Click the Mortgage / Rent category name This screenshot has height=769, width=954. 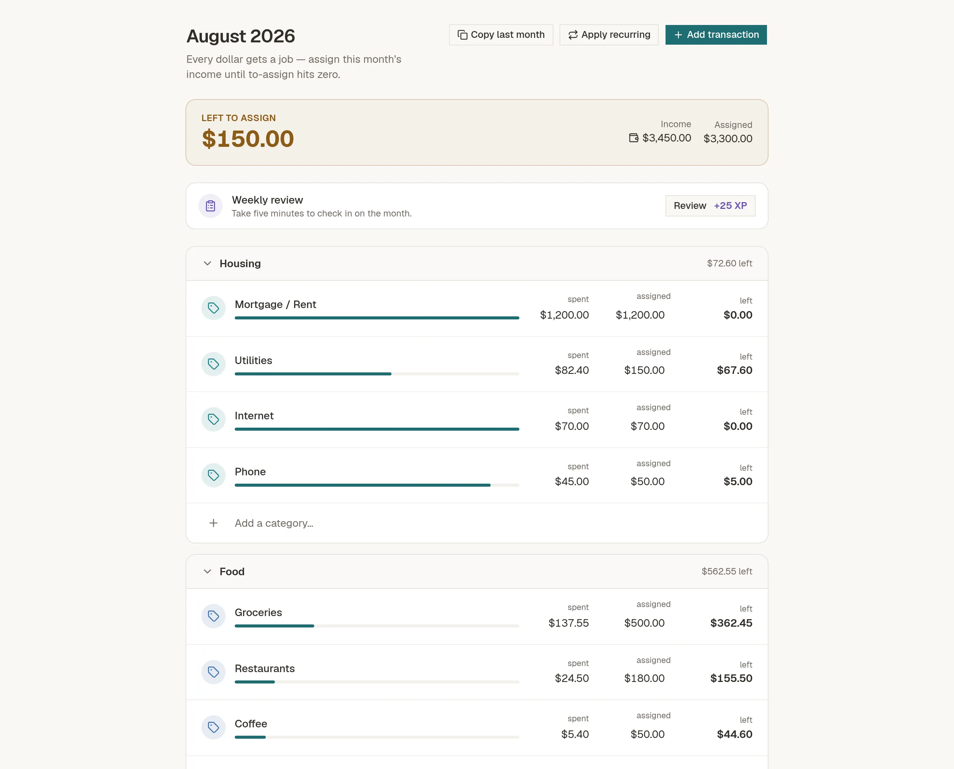click(x=275, y=305)
